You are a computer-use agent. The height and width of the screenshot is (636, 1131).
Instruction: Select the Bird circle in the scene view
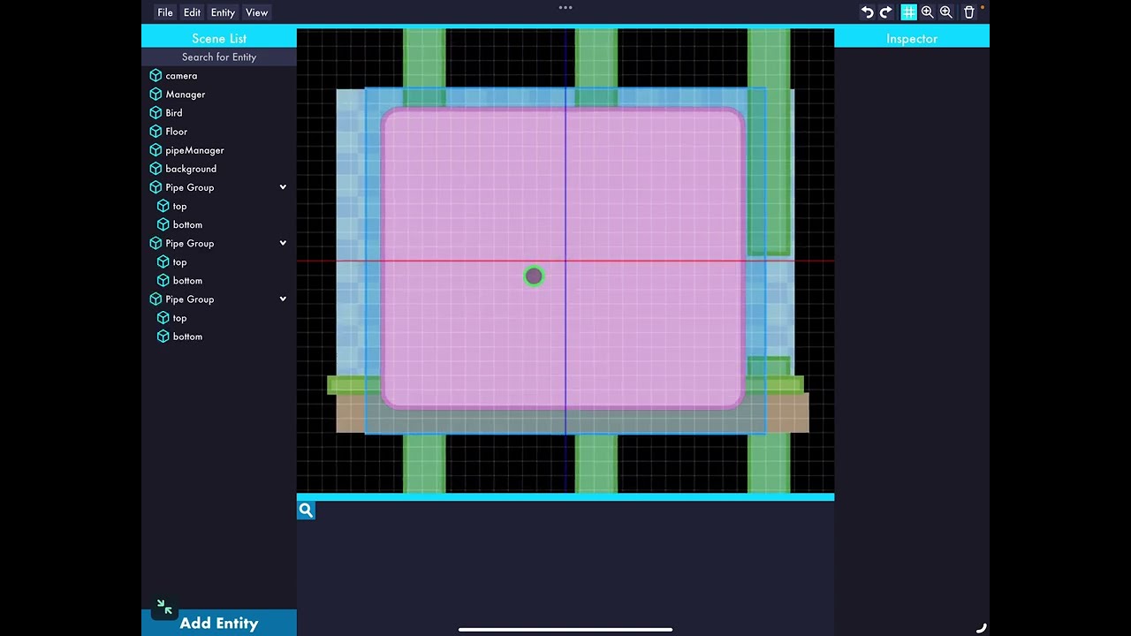[534, 276]
